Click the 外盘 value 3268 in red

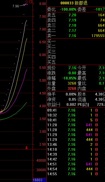pos(72,88)
